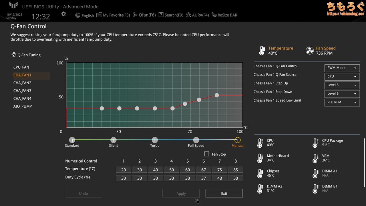Open Chassis Fan 1 Q-Fan Source dropdown

click(x=342, y=77)
